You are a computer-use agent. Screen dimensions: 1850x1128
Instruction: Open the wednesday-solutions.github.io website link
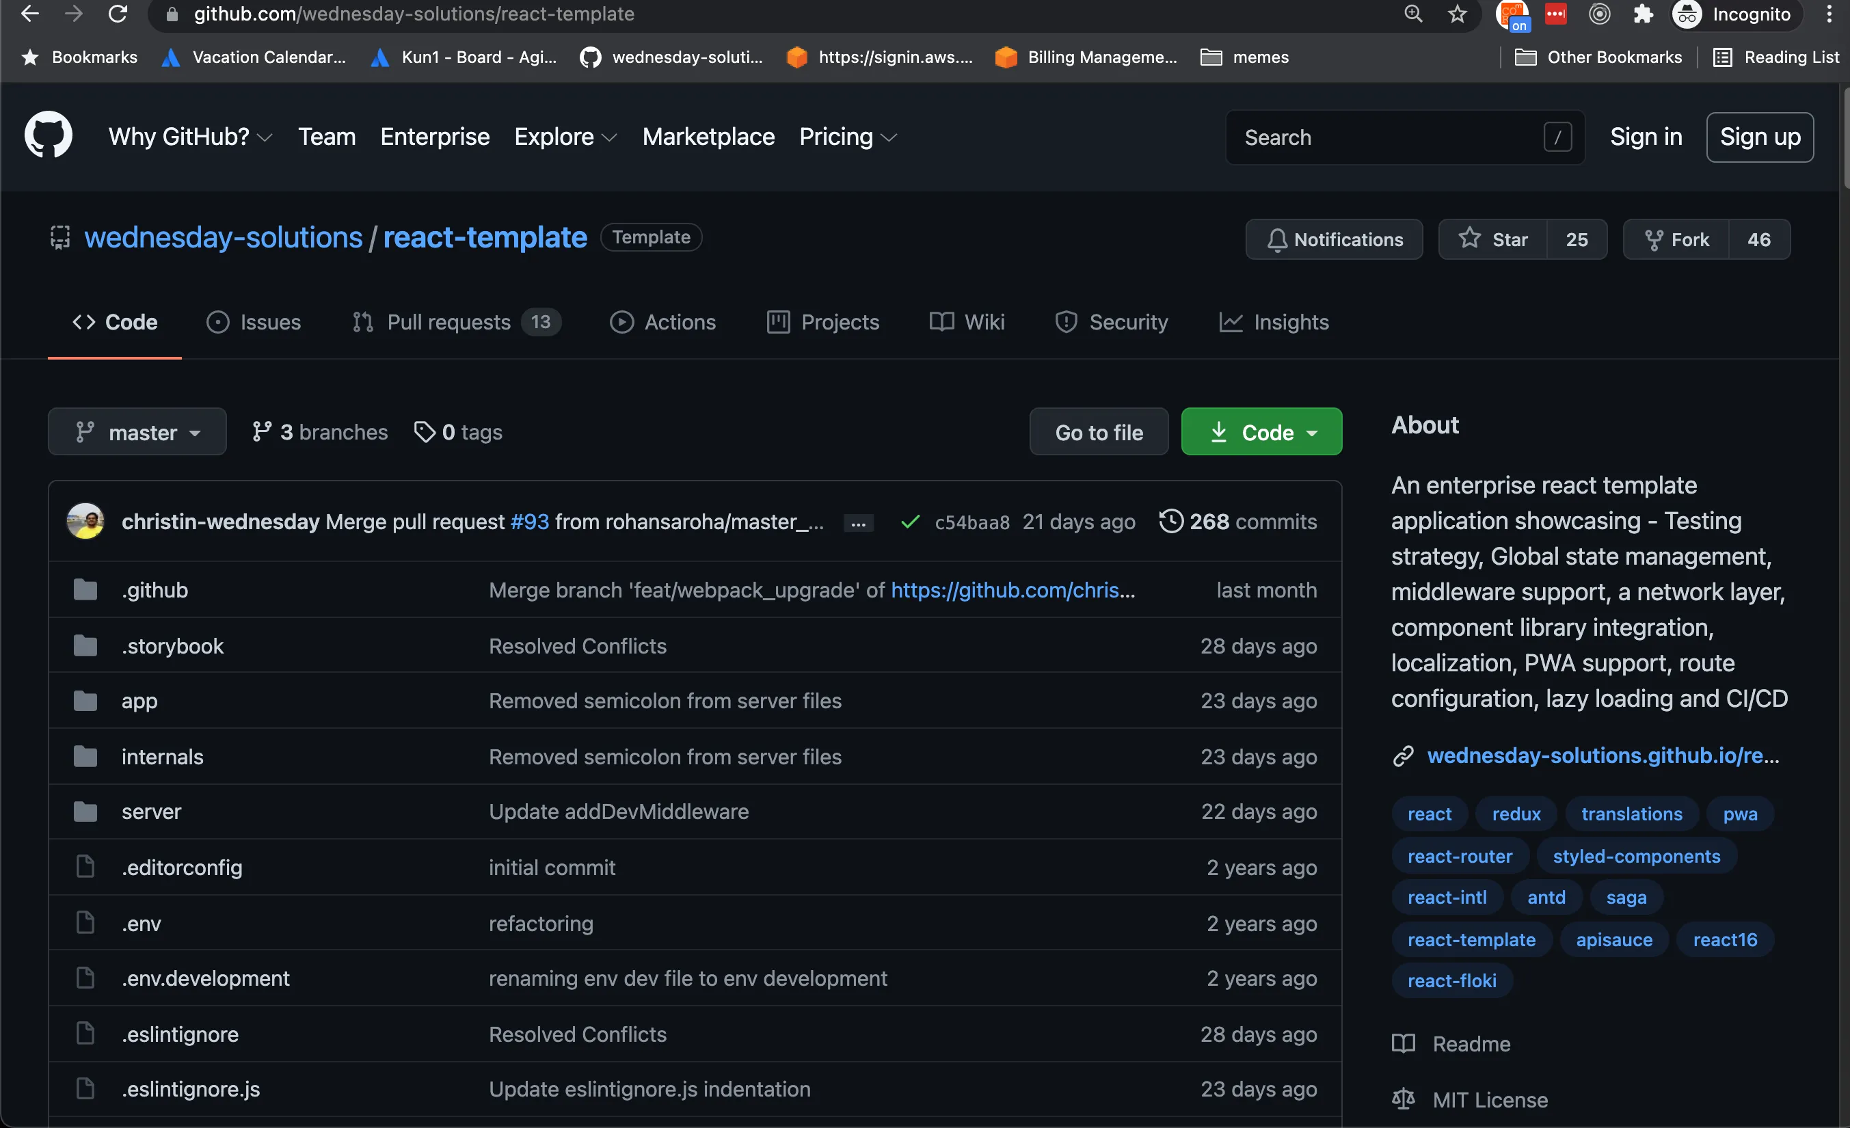pyautogui.click(x=1603, y=755)
